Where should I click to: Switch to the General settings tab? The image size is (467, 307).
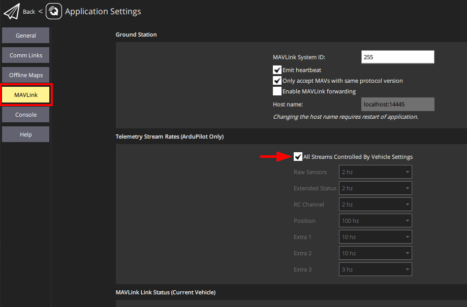[25, 35]
